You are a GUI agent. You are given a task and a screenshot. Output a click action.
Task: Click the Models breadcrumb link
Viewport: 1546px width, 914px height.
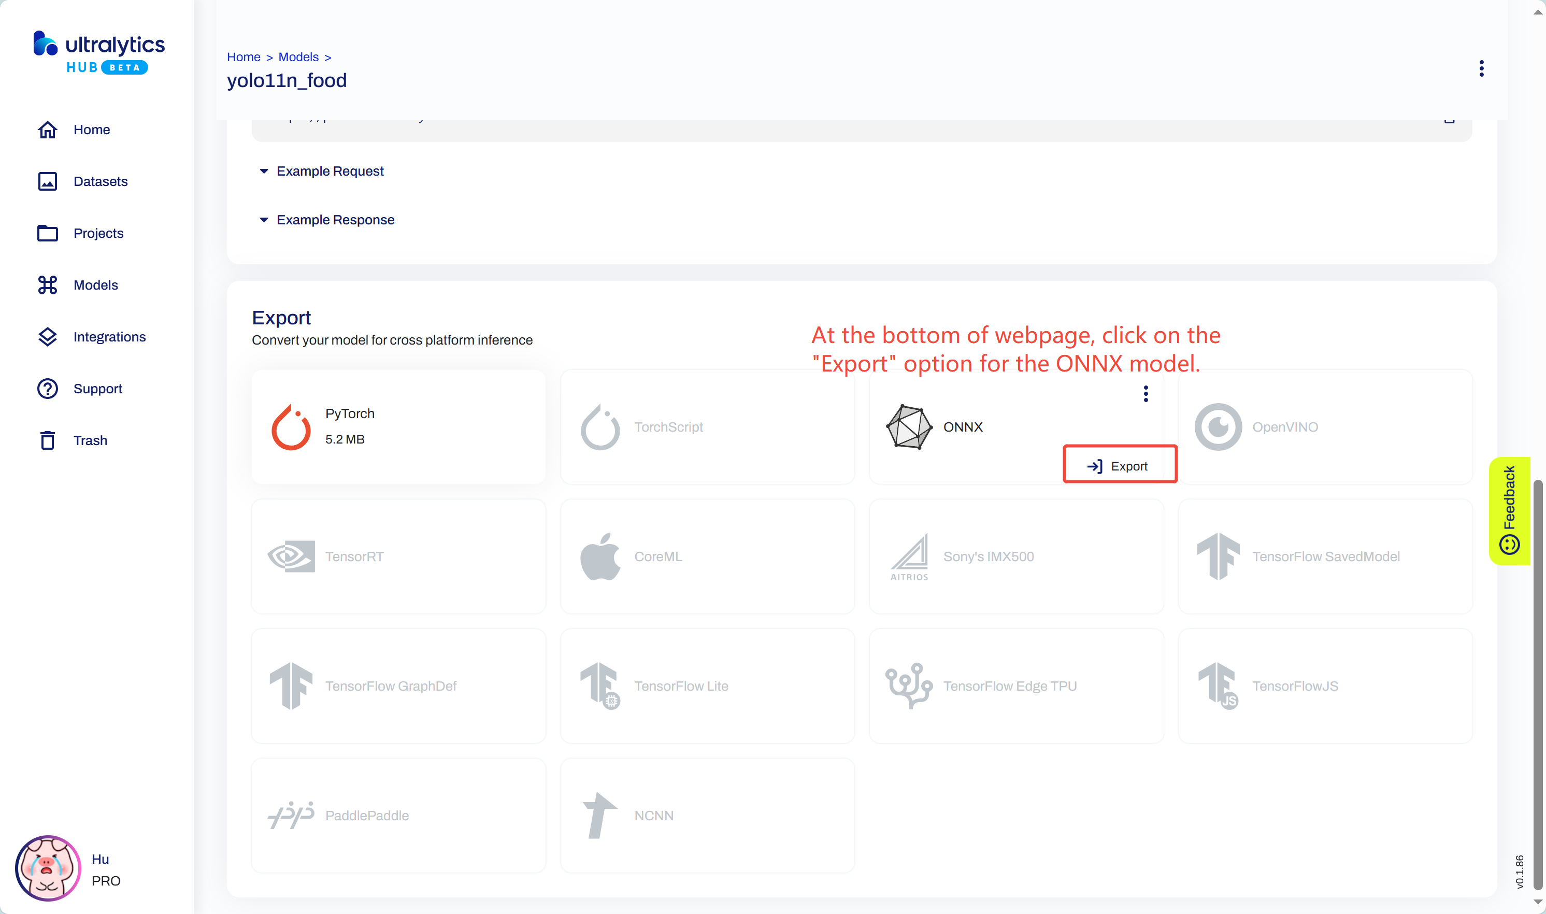coord(298,58)
